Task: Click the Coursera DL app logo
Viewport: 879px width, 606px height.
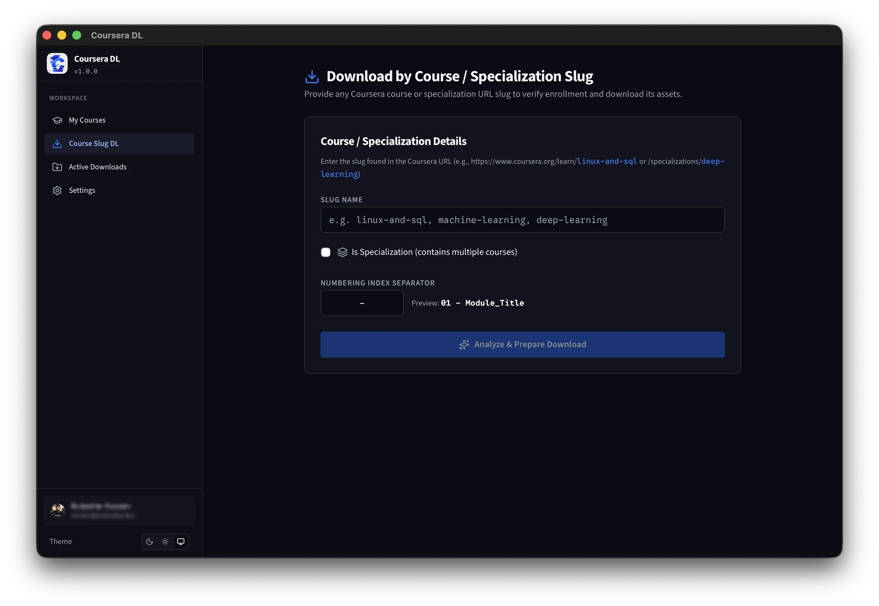Action: pos(57,64)
